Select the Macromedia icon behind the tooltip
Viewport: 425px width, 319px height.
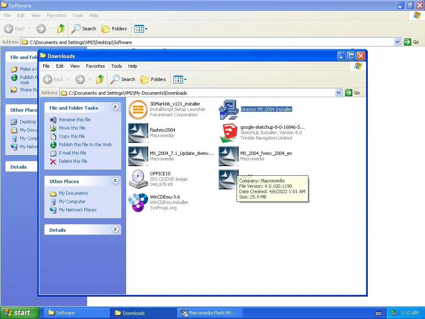[x=228, y=179]
